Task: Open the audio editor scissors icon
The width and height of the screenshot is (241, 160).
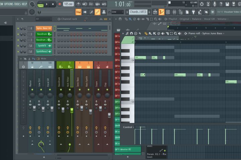Action: [208, 4]
